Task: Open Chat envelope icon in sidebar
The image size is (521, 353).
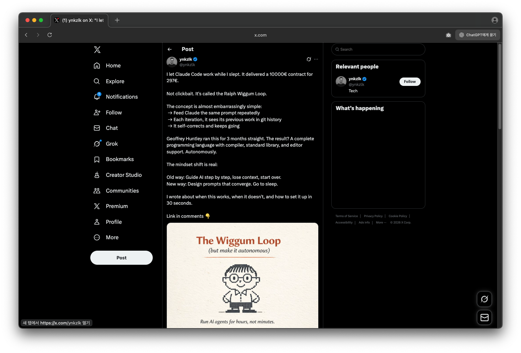Action: pyautogui.click(x=97, y=128)
